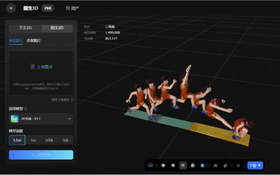Open the 资产 assets cube icon
Viewport: 280px width, 175px height.
point(68,8)
